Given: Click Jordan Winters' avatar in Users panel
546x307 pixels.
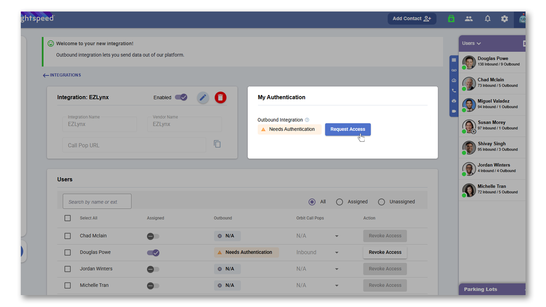Looking at the screenshot, I should coord(469,169).
